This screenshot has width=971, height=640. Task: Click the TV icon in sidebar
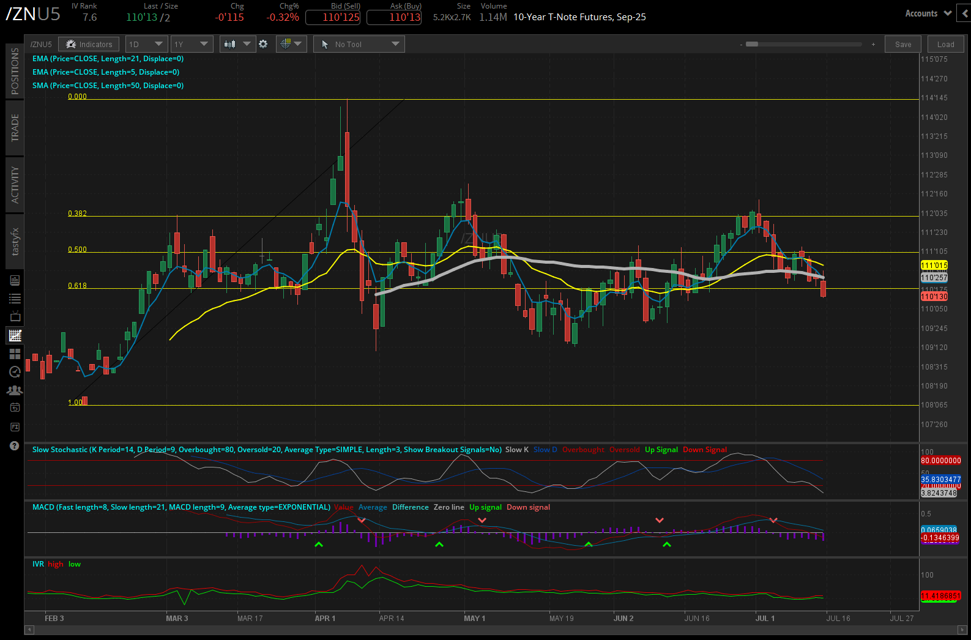click(15, 317)
